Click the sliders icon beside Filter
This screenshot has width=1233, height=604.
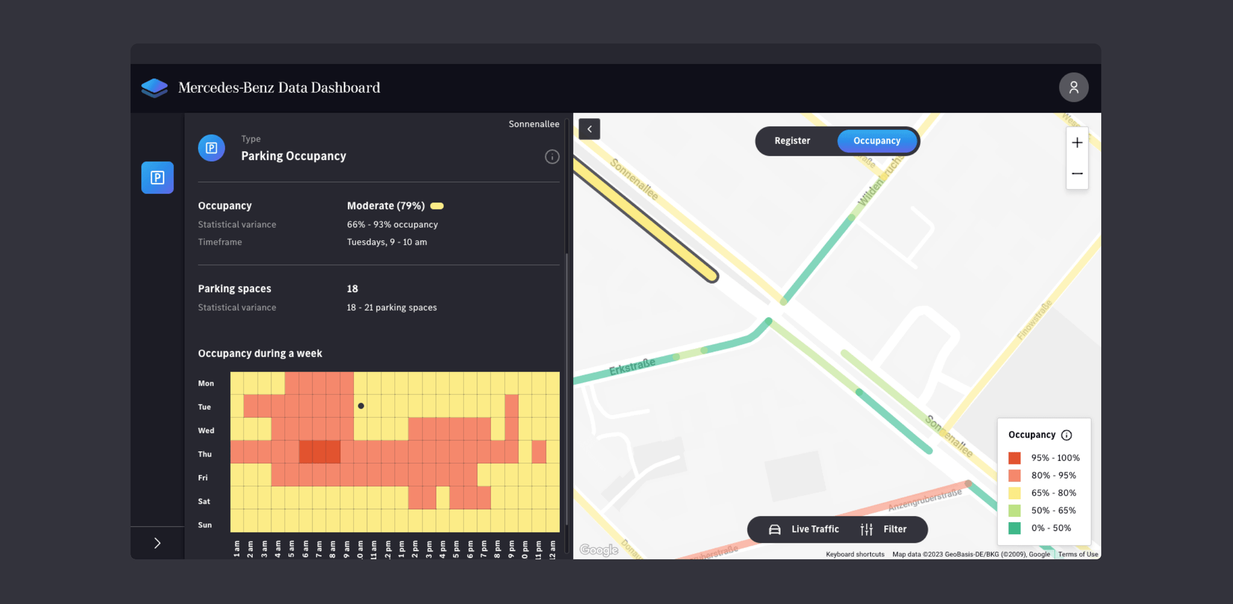[866, 529]
